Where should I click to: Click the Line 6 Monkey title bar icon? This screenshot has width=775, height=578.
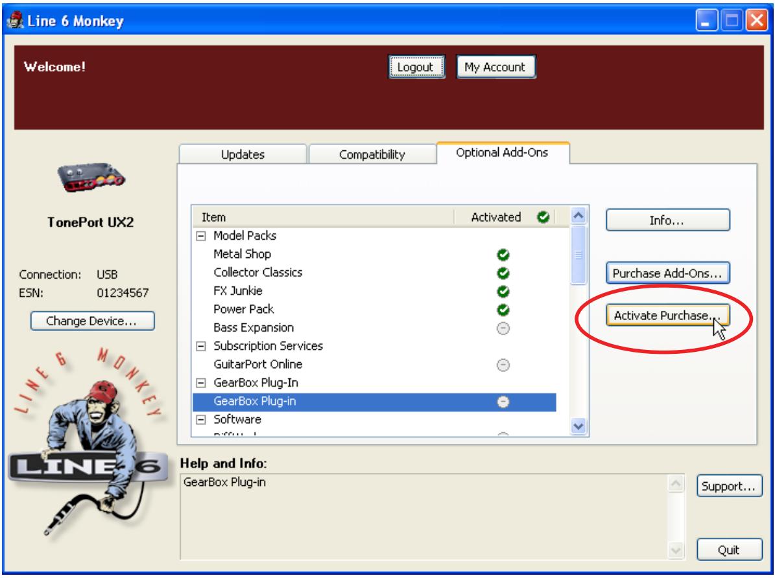coord(15,20)
